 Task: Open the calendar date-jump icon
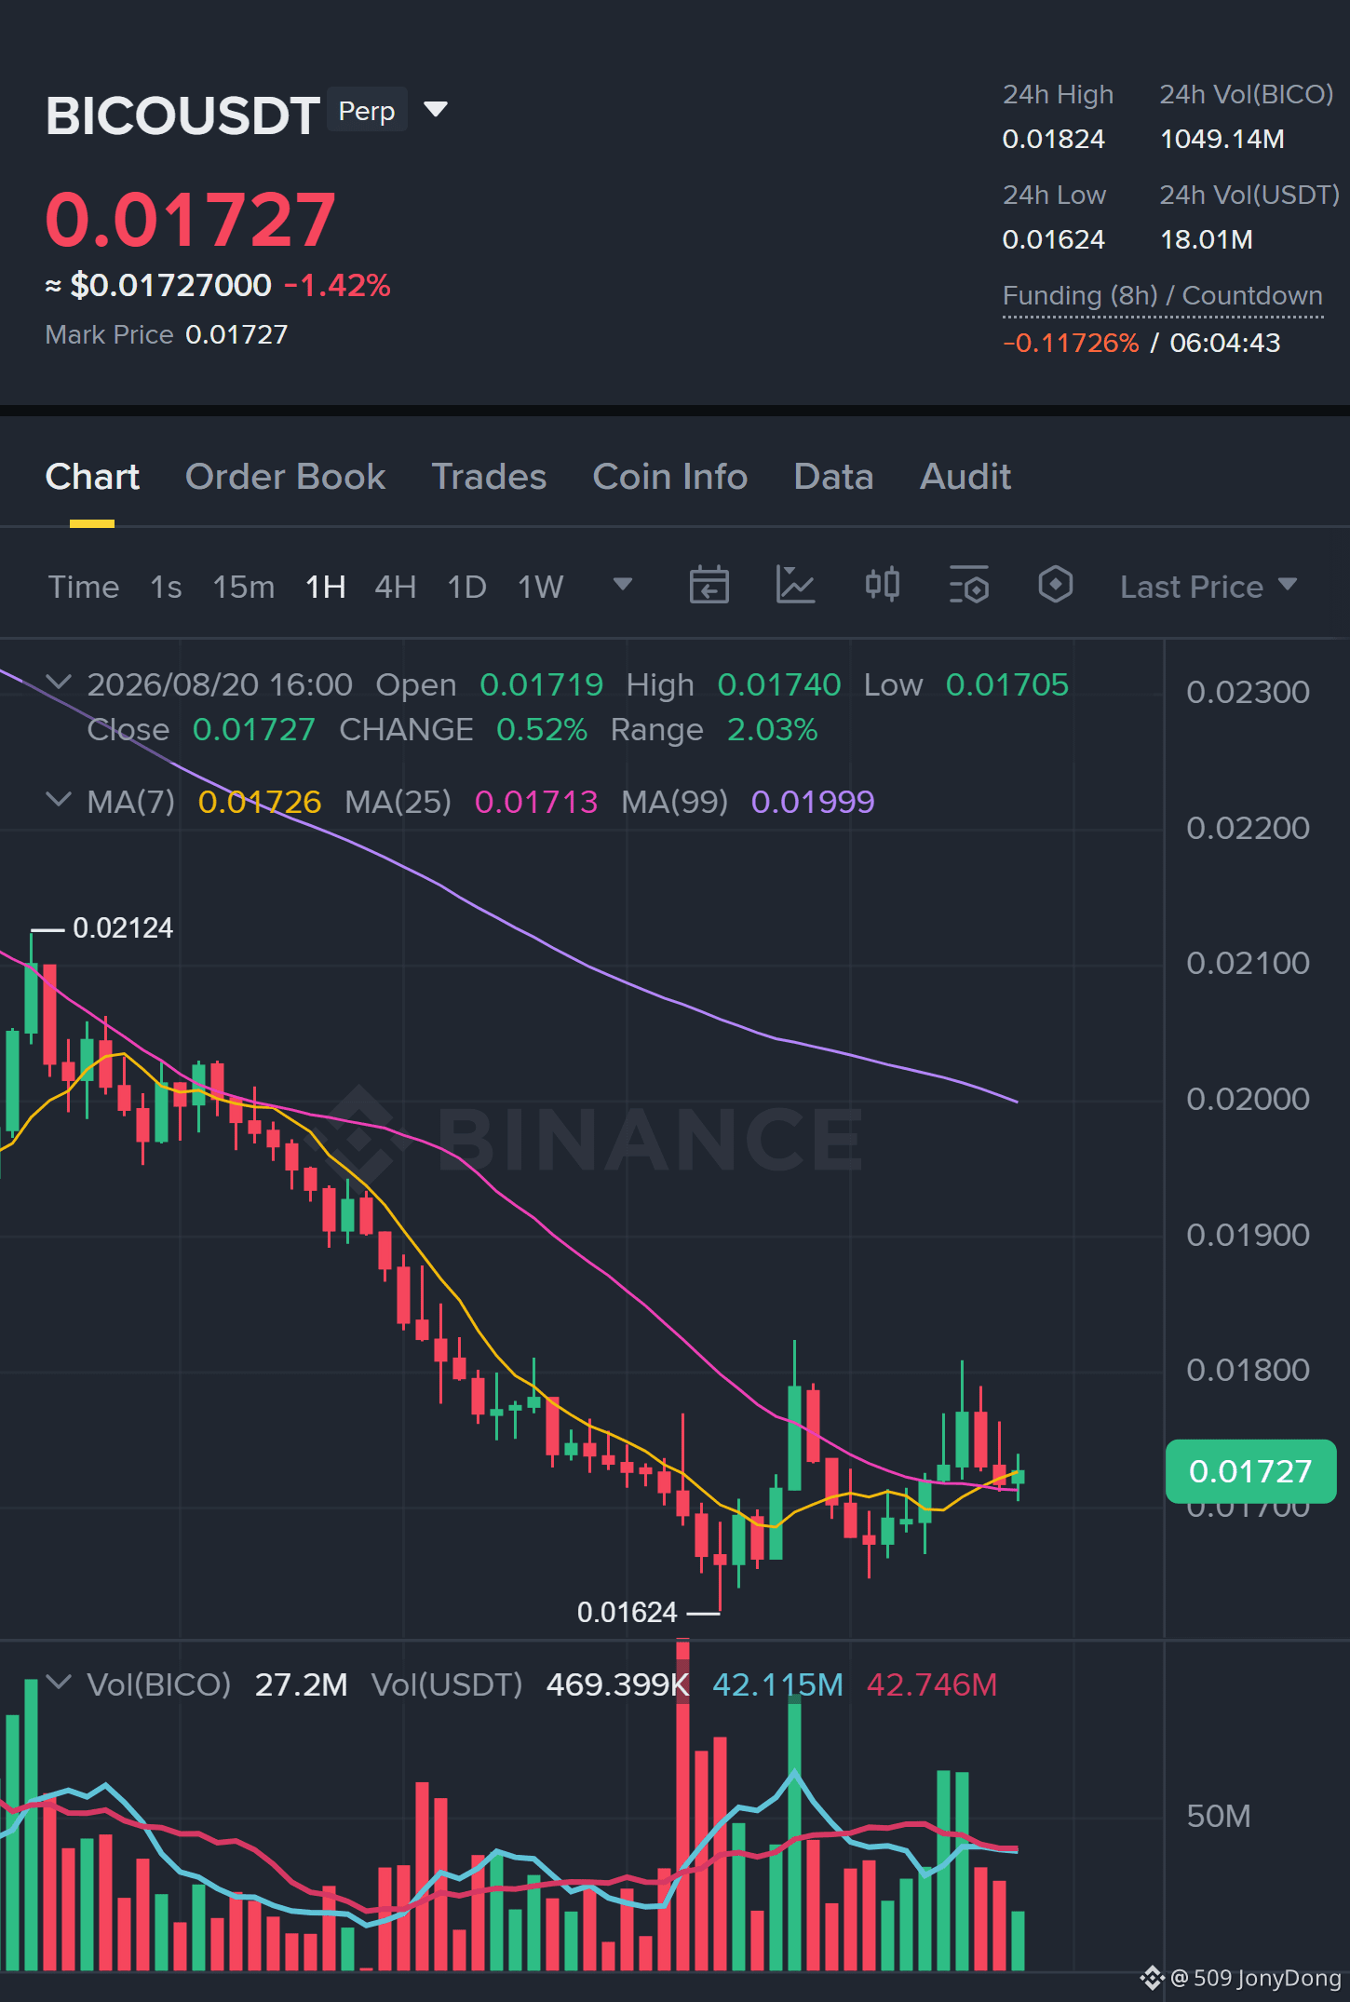(x=709, y=586)
